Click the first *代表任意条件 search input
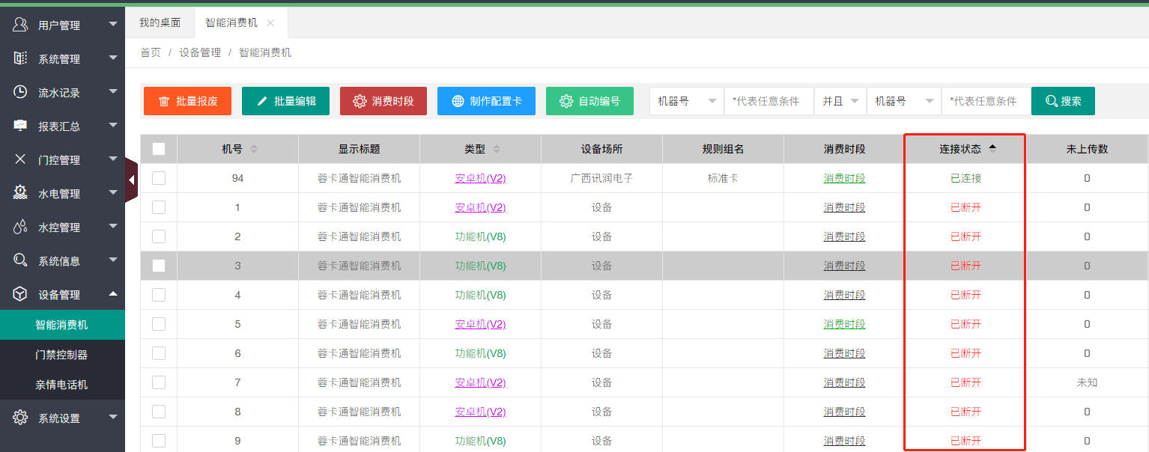 pyautogui.click(x=768, y=101)
